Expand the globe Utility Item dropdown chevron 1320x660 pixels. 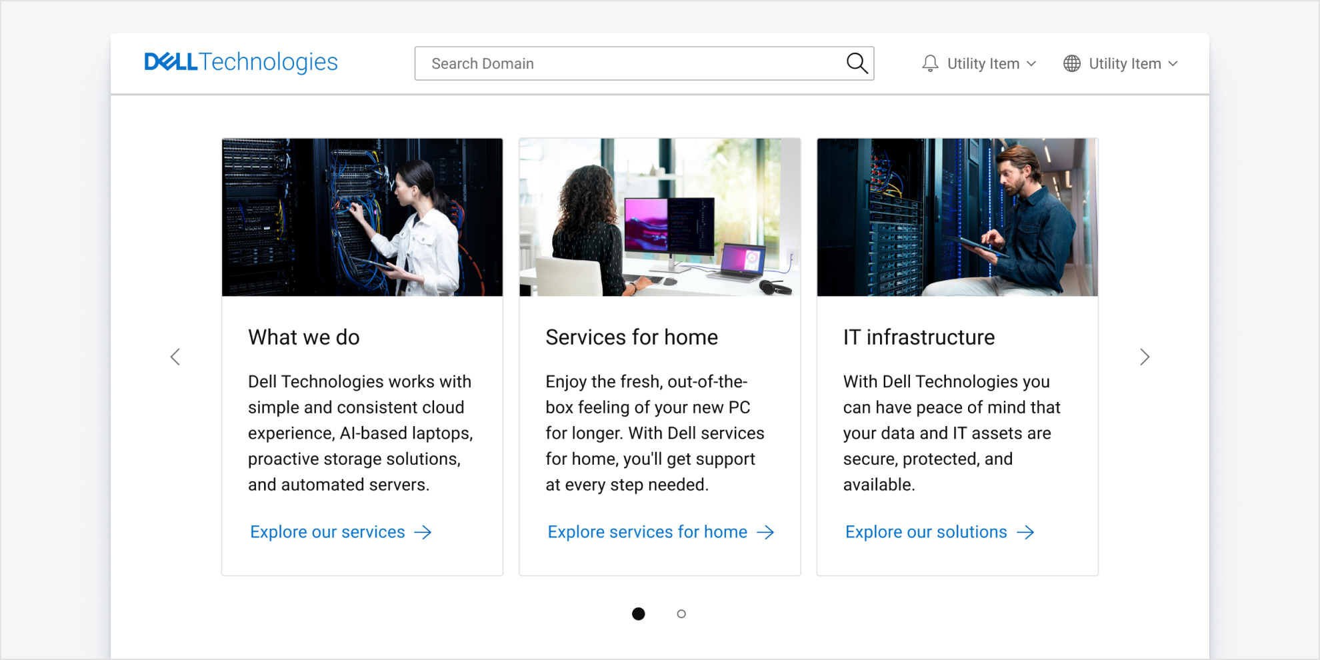pos(1173,63)
